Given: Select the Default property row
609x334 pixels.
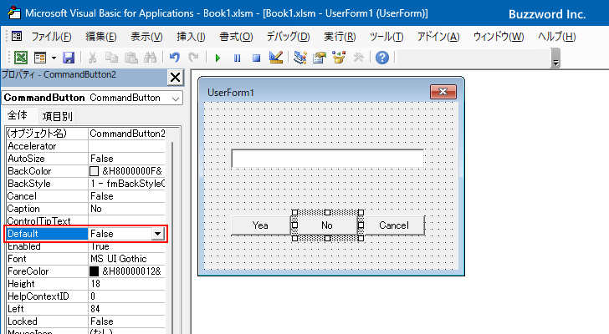Looking at the screenshot, I should [85, 234].
